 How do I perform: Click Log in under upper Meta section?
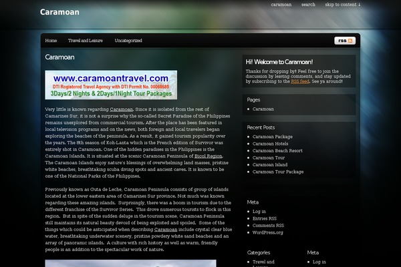click(259, 212)
